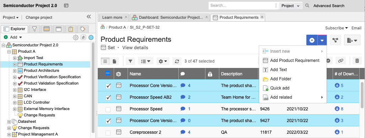Uncheck checkbox for row with ID 9427
This screenshot has height=138, width=365.
tap(108, 121)
